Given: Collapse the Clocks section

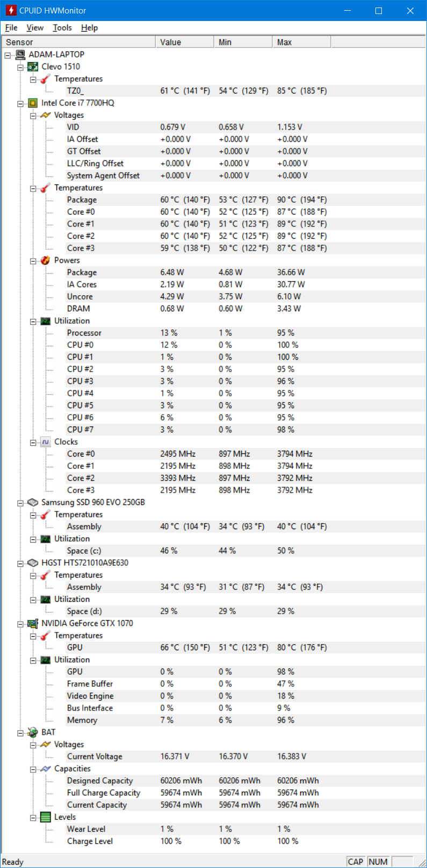Looking at the screenshot, I should (x=33, y=442).
